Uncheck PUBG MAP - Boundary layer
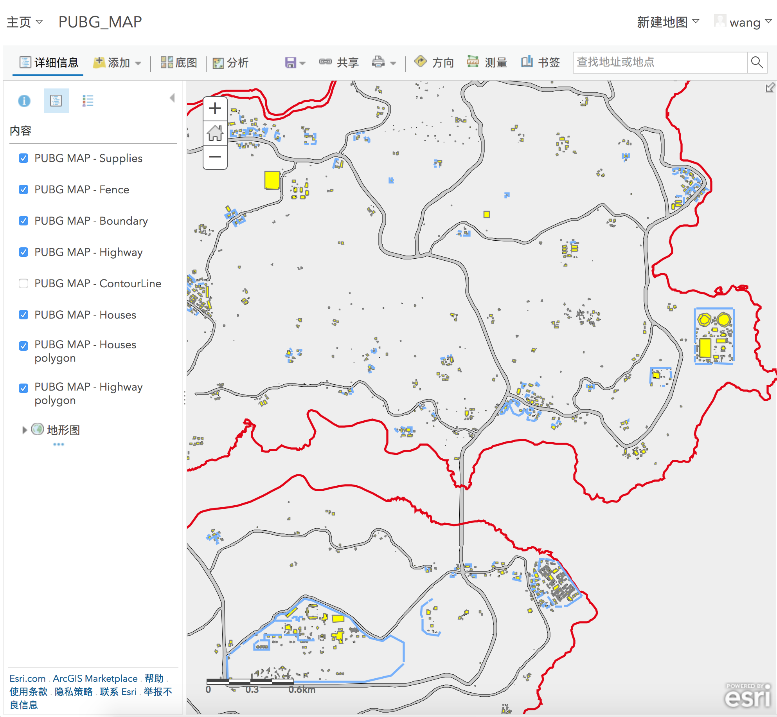 [23, 221]
